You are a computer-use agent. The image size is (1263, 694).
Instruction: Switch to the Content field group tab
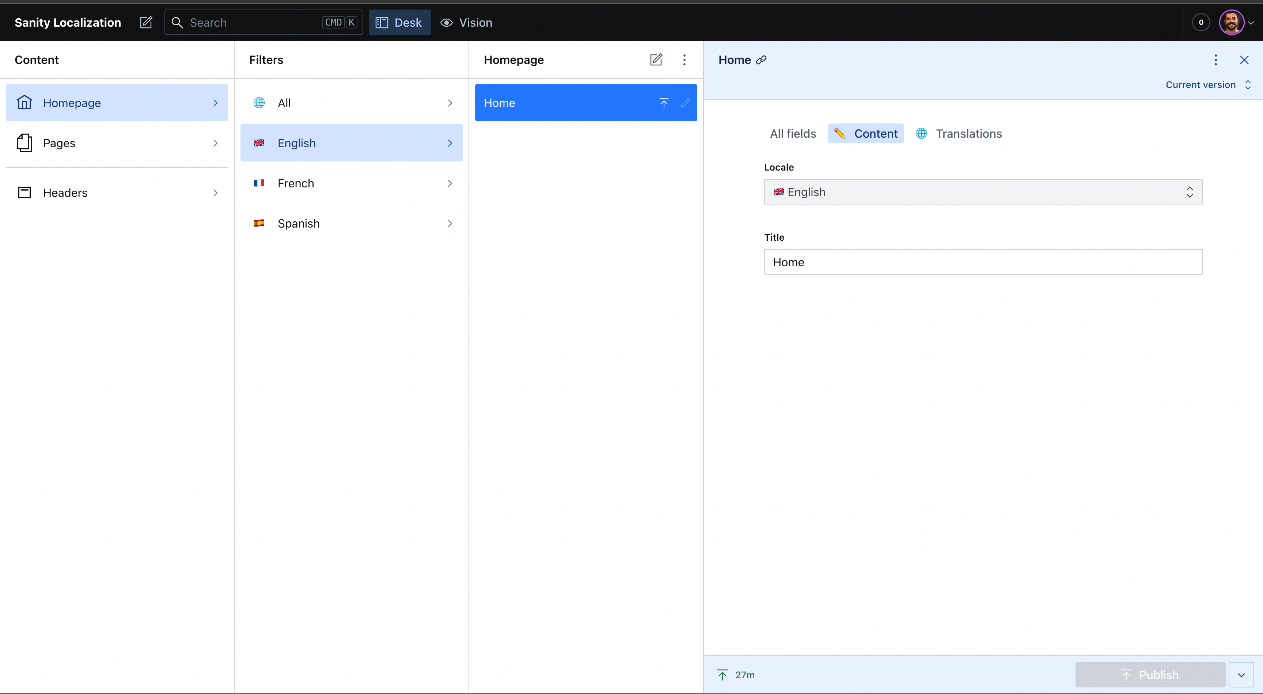[866, 133]
